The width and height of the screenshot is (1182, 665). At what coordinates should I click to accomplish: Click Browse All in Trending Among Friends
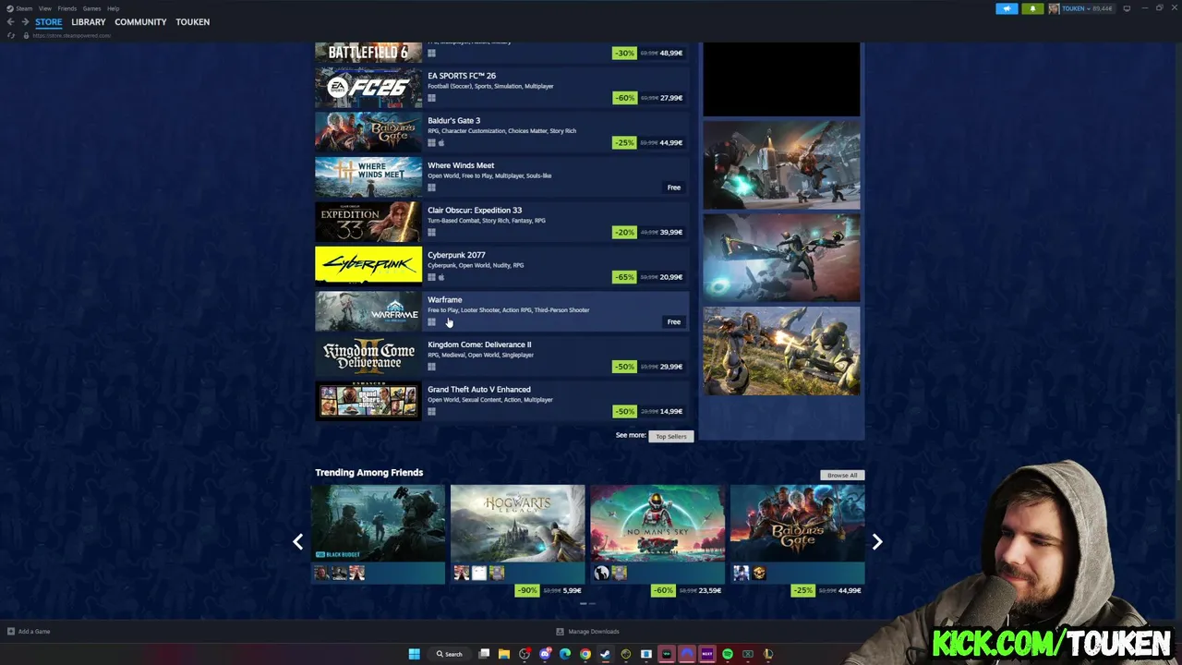coord(842,475)
